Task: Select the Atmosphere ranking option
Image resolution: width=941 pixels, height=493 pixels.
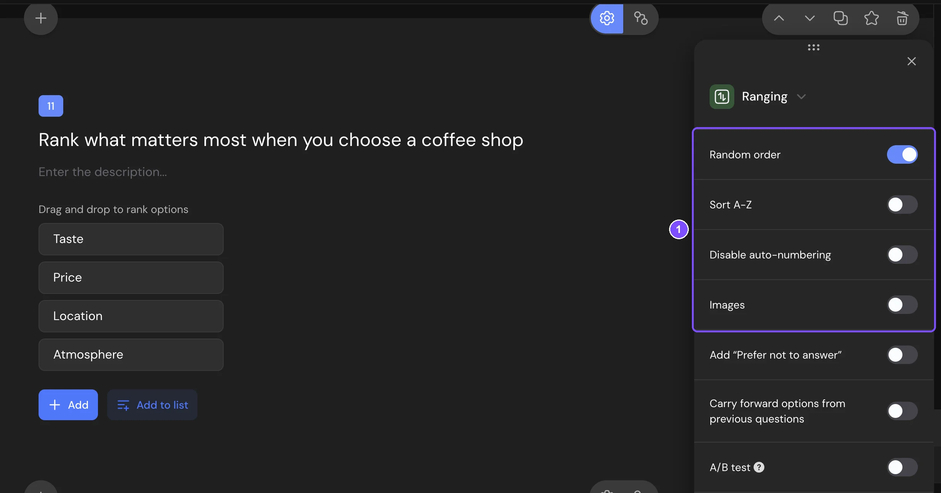Action: click(x=131, y=355)
